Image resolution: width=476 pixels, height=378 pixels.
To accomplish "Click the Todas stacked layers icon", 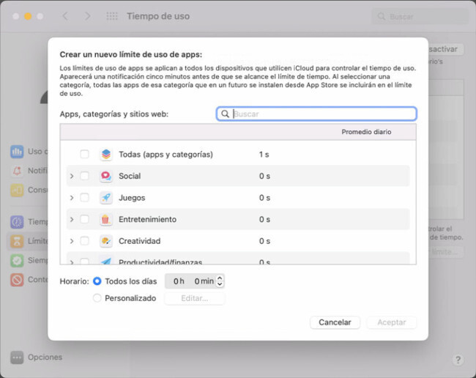I will click(106, 155).
